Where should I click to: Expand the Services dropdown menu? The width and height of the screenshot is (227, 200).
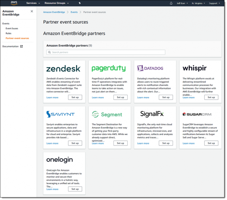point(33,3)
